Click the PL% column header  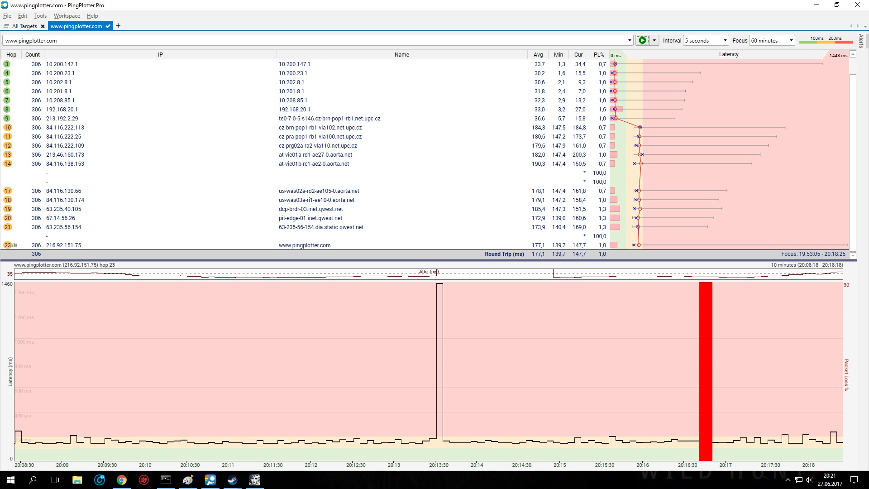click(599, 54)
